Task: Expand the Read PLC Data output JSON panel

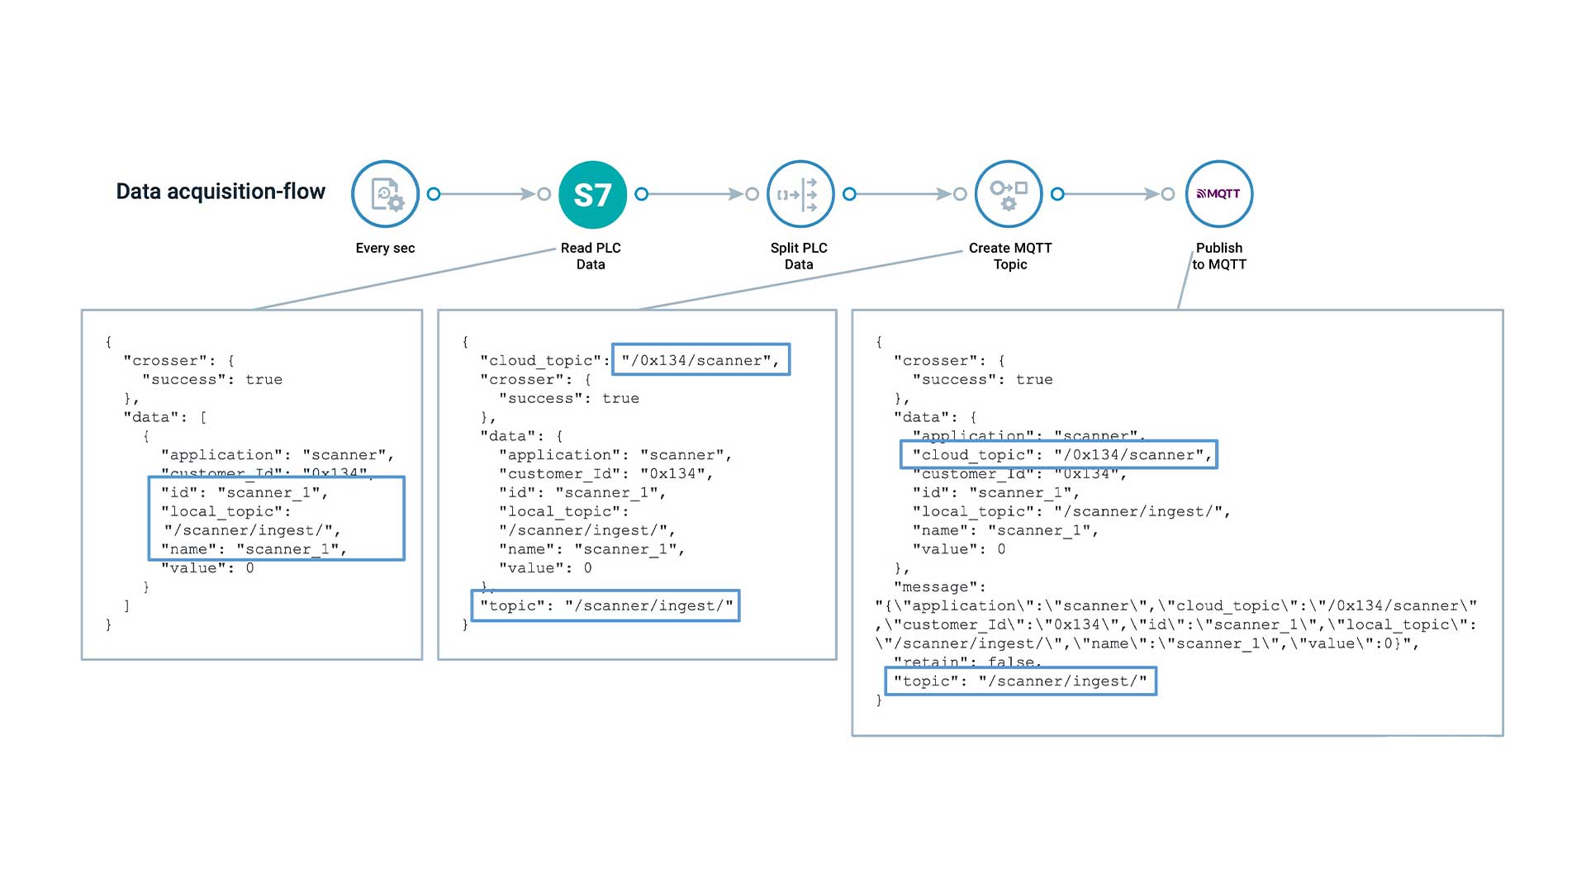Action: 252,483
